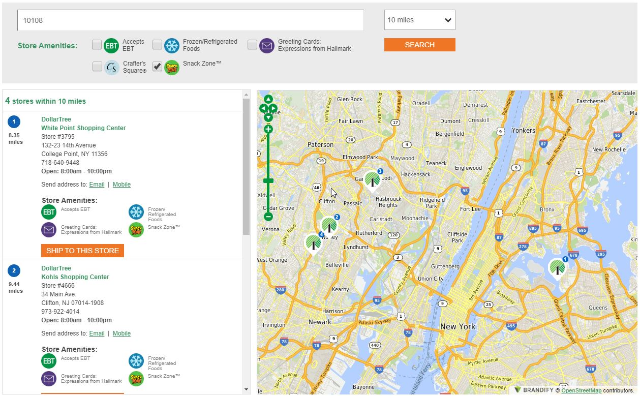640x396 pixels.
Task: Select Dollar Tree map marker number 2
Action: pyautogui.click(x=329, y=226)
